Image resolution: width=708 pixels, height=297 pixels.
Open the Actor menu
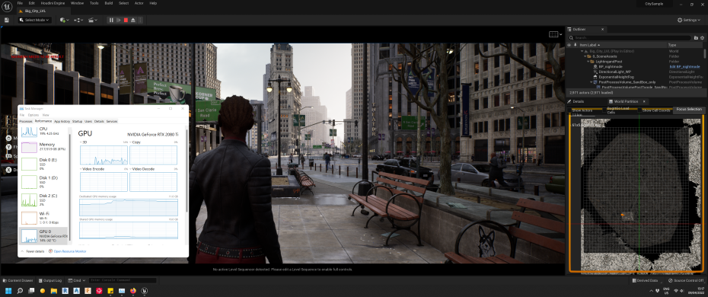(x=139, y=3)
